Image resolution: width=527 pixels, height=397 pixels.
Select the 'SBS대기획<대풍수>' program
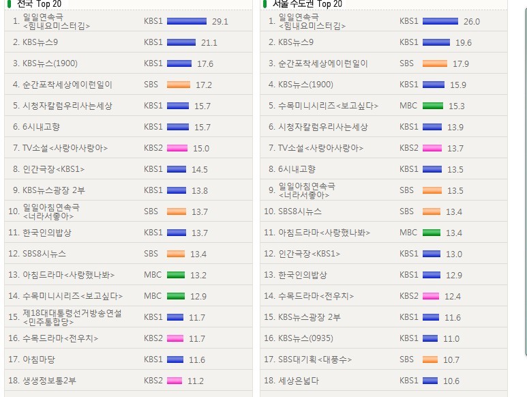pos(315,359)
